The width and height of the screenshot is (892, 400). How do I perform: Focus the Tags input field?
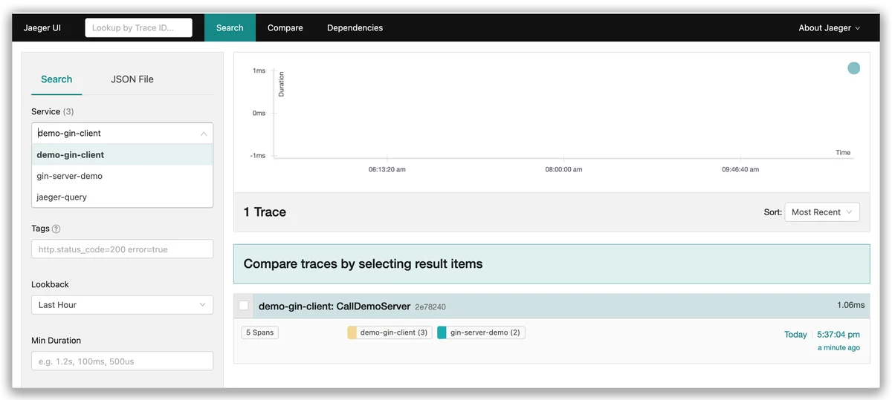coord(122,249)
